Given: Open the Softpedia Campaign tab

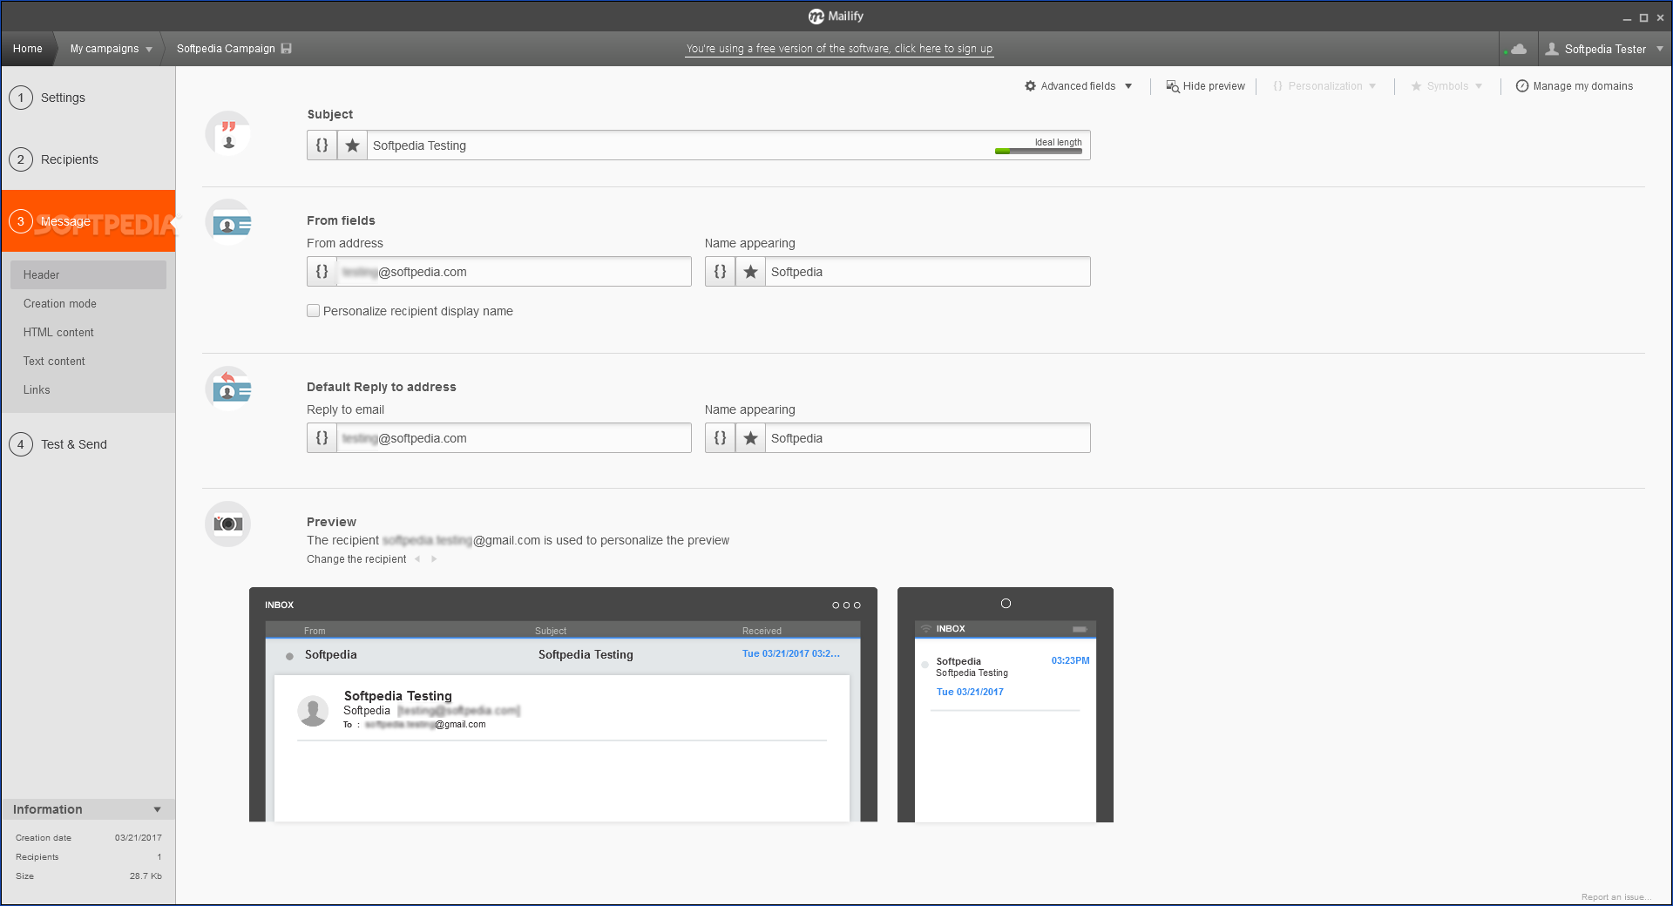Looking at the screenshot, I should 226,49.
